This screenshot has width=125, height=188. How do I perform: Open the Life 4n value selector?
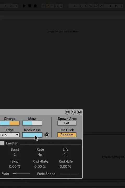click(65, 155)
